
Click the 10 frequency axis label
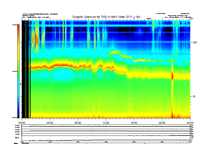(194, 97)
